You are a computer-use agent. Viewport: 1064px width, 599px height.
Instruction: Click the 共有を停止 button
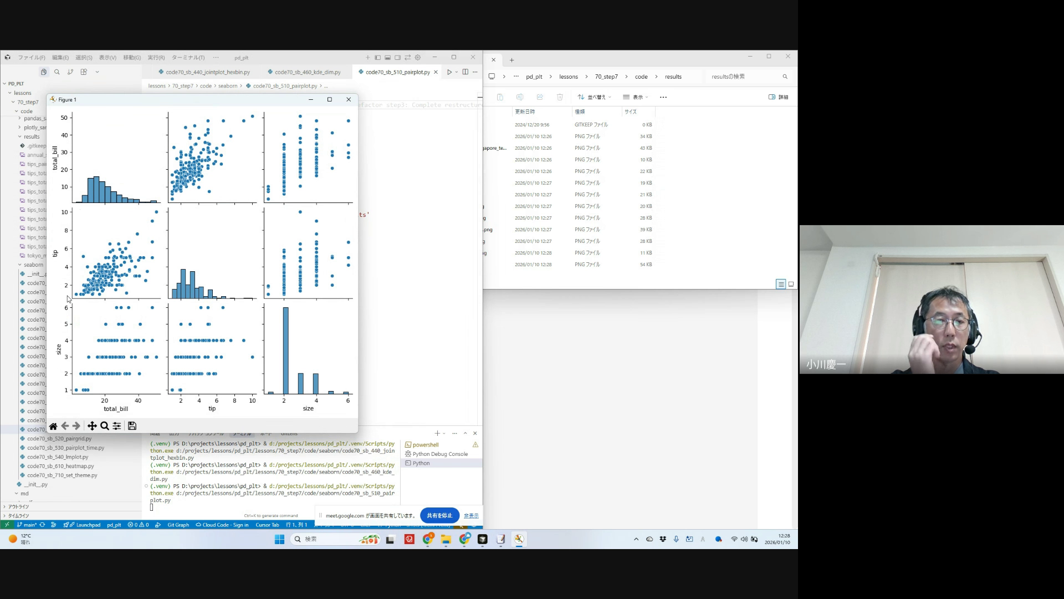click(439, 515)
